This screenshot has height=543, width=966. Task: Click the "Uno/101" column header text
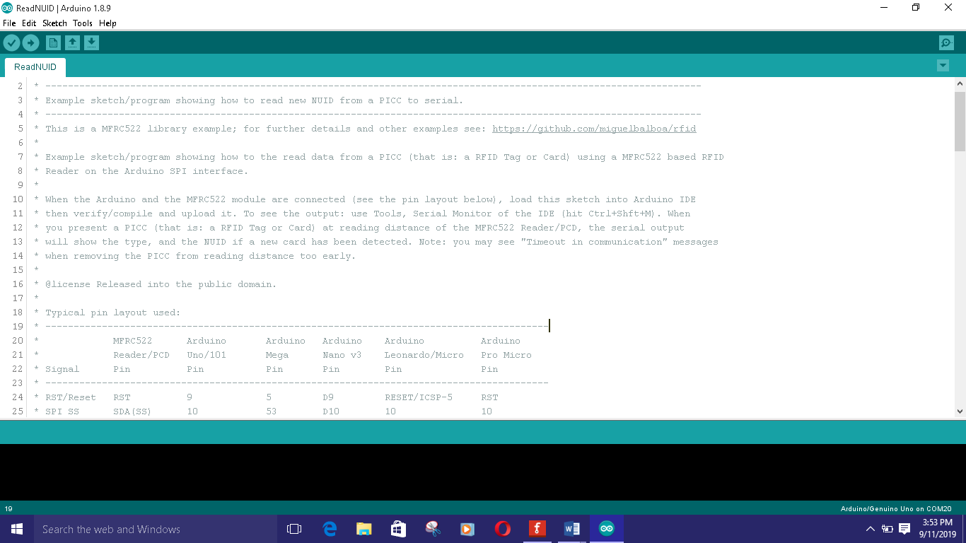(206, 355)
